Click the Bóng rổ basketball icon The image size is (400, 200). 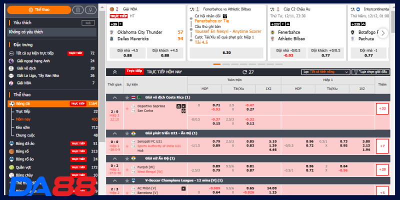tap(11, 151)
